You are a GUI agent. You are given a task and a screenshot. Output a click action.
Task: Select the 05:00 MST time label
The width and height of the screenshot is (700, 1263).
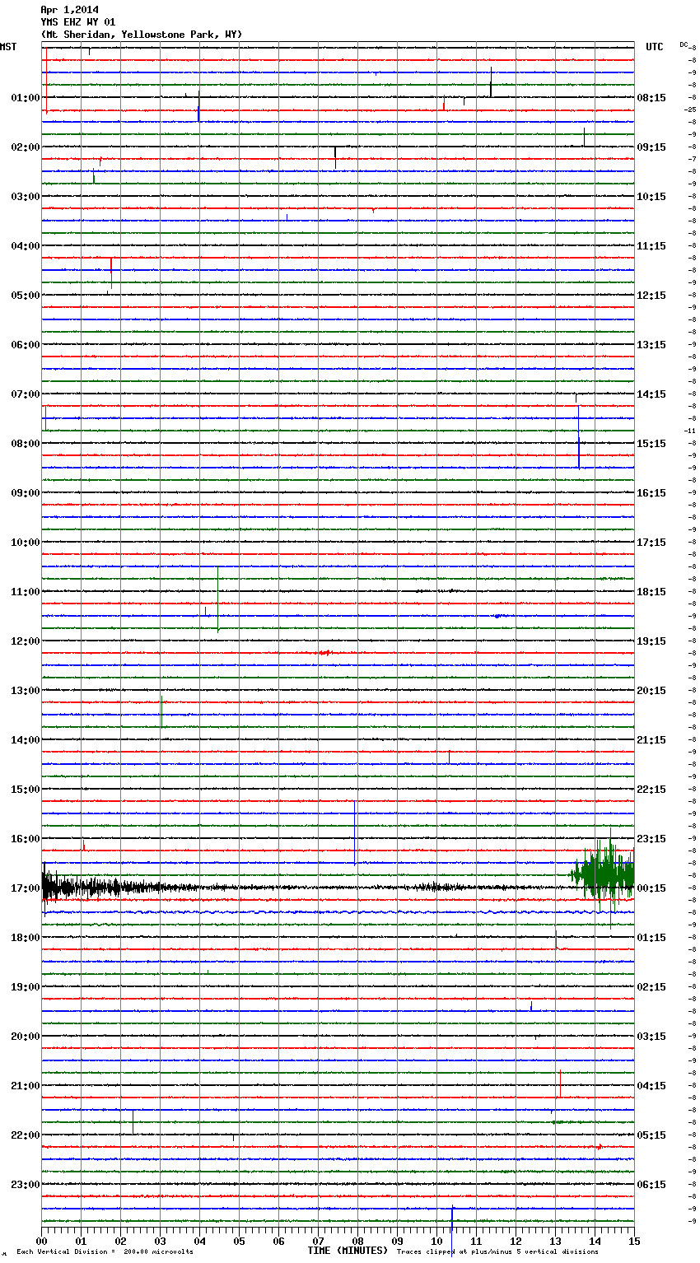(26, 296)
